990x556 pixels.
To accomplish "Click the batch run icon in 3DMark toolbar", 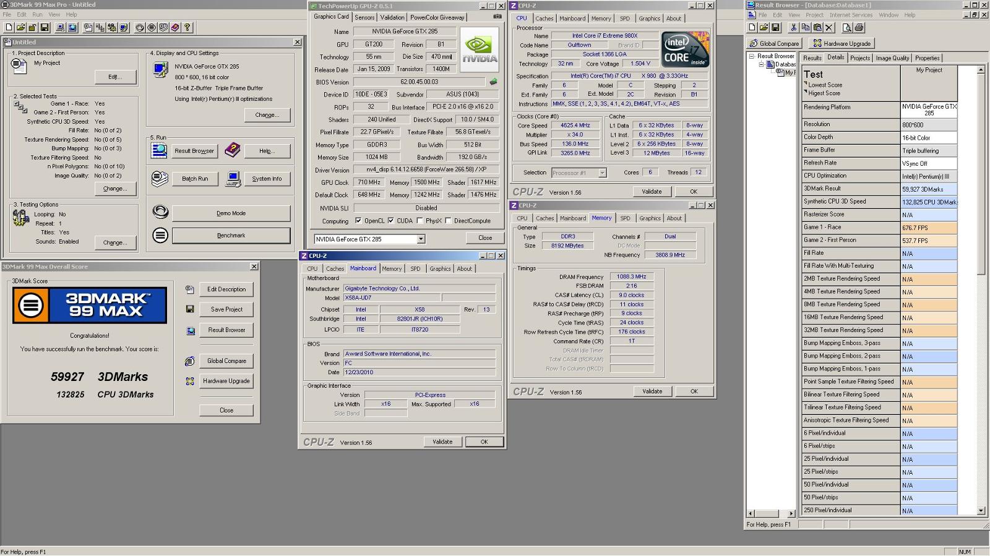I will tap(163, 27).
